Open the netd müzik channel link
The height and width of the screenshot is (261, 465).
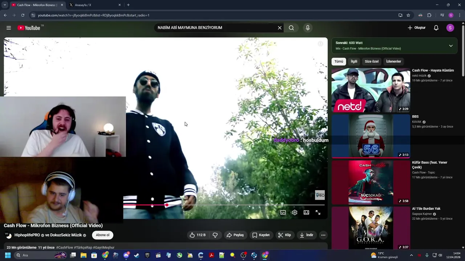[x=419, y=76]
